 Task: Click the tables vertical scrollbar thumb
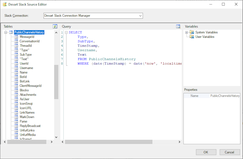tap(56, 82)
